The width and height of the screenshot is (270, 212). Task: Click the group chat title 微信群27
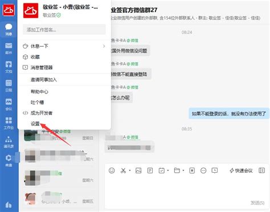(134, 10)
